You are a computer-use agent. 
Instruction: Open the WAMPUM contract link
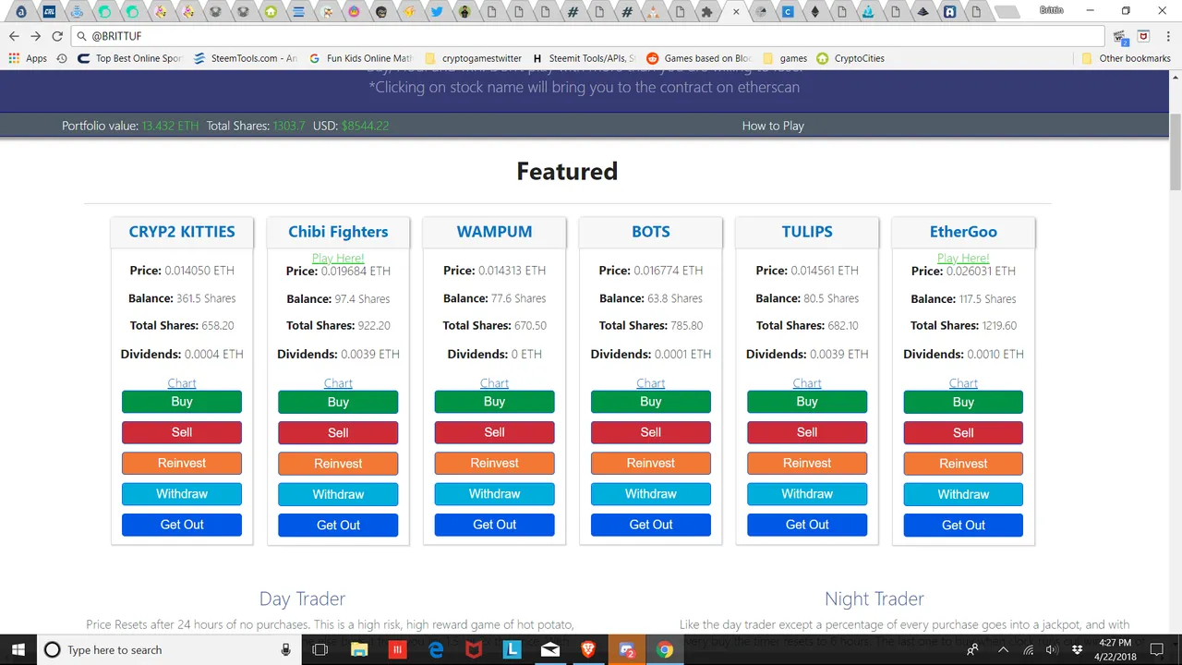click(494, 232)
